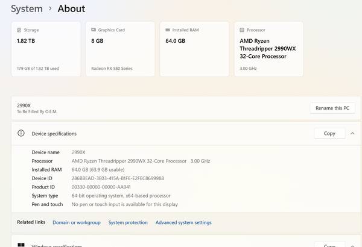Click the Processor chip icon
362x247 pixels.
[242, 30]
